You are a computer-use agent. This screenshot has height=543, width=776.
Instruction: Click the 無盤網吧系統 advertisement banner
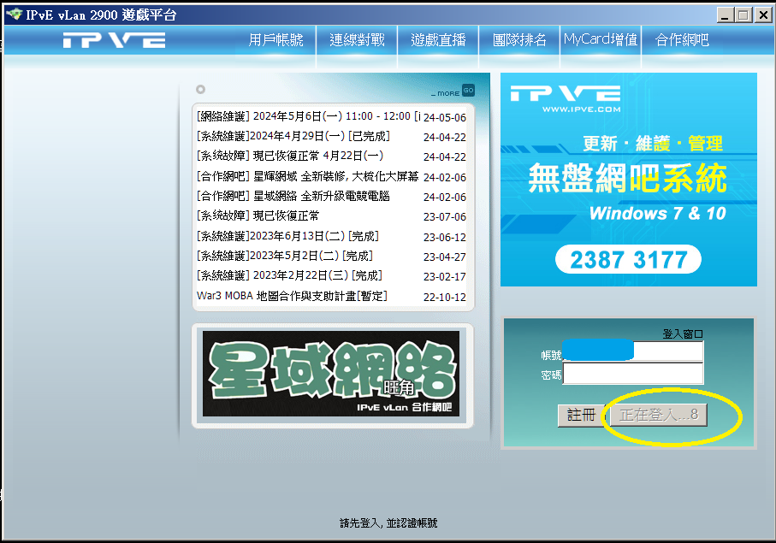[x=629, y=180]
